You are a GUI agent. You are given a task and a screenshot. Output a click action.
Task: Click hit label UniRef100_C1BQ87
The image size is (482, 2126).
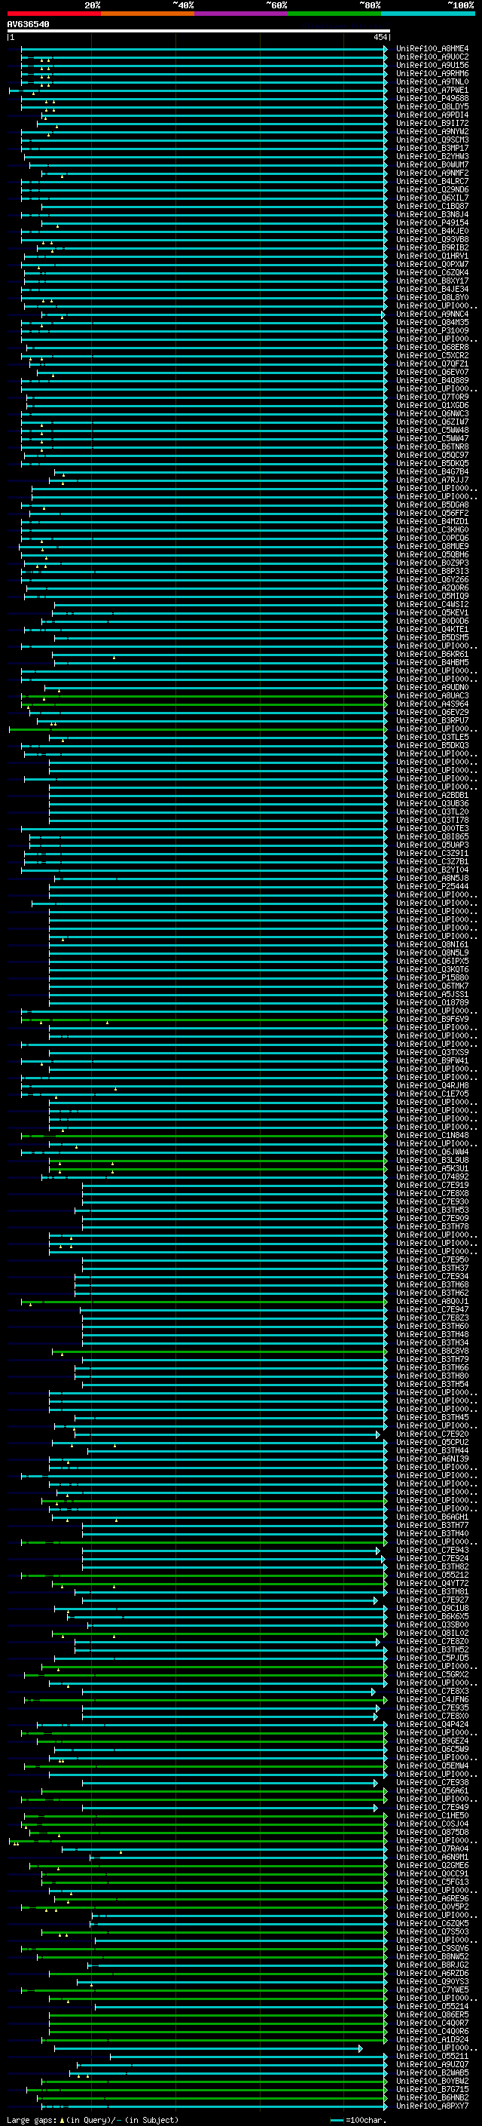coord(432,207)
